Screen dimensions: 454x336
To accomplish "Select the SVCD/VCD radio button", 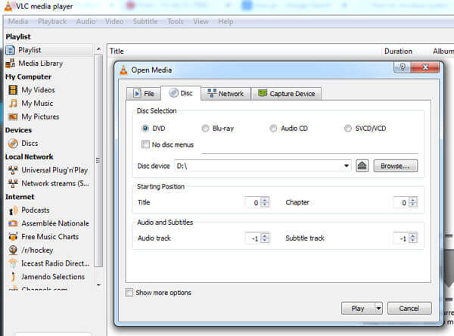I will 348,129.
